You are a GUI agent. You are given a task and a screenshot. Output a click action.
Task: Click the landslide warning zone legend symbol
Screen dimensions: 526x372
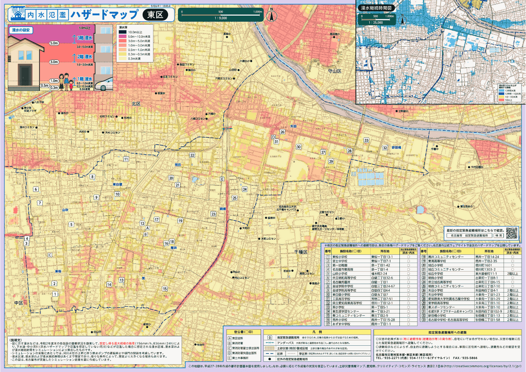(x=270, y=348)
